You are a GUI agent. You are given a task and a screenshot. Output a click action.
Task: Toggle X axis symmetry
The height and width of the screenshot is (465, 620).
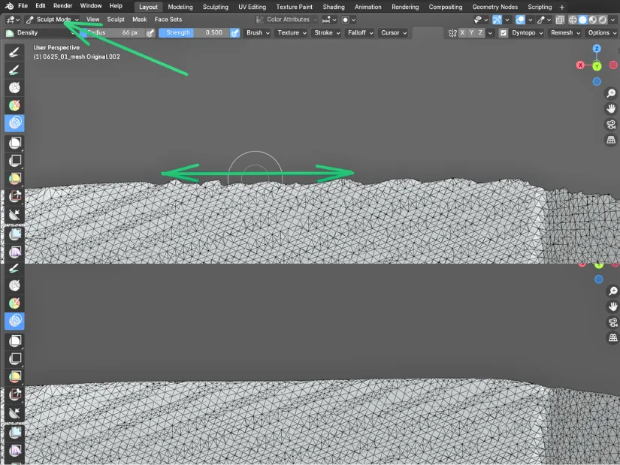(x=462, y=33)
